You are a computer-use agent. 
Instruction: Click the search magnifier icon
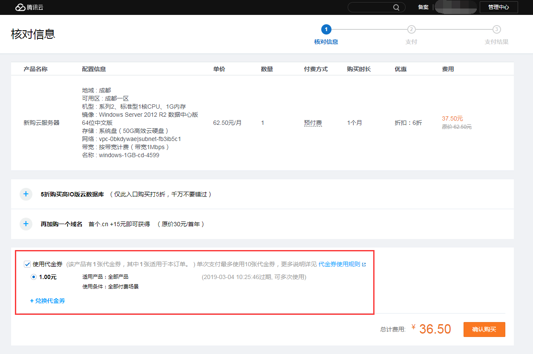396,7
